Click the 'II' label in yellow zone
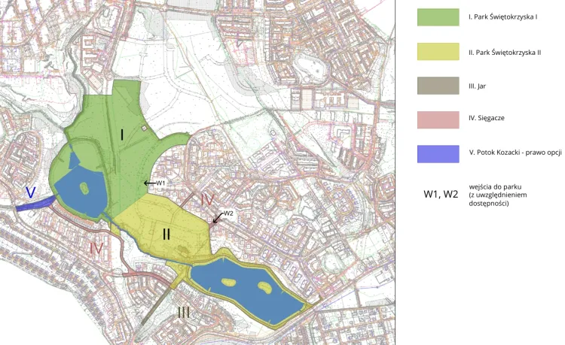This screenshot has width=565, height=345. tap(166, 235)
